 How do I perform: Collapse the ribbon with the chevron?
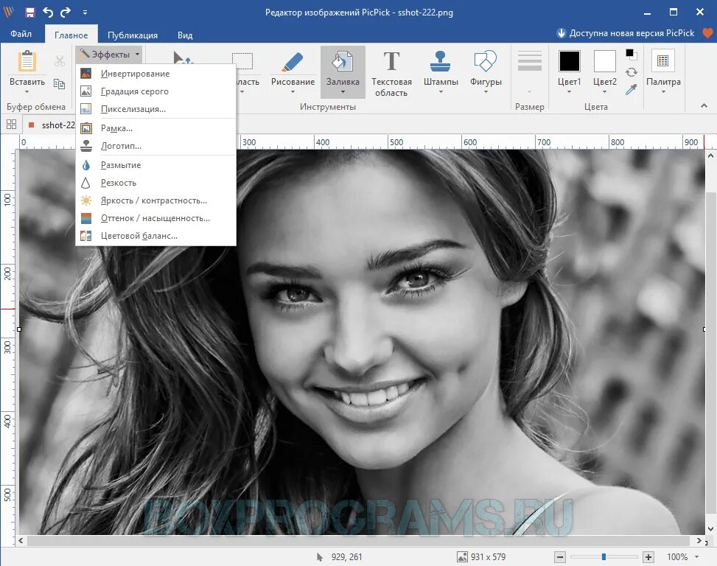pos(704,106)
